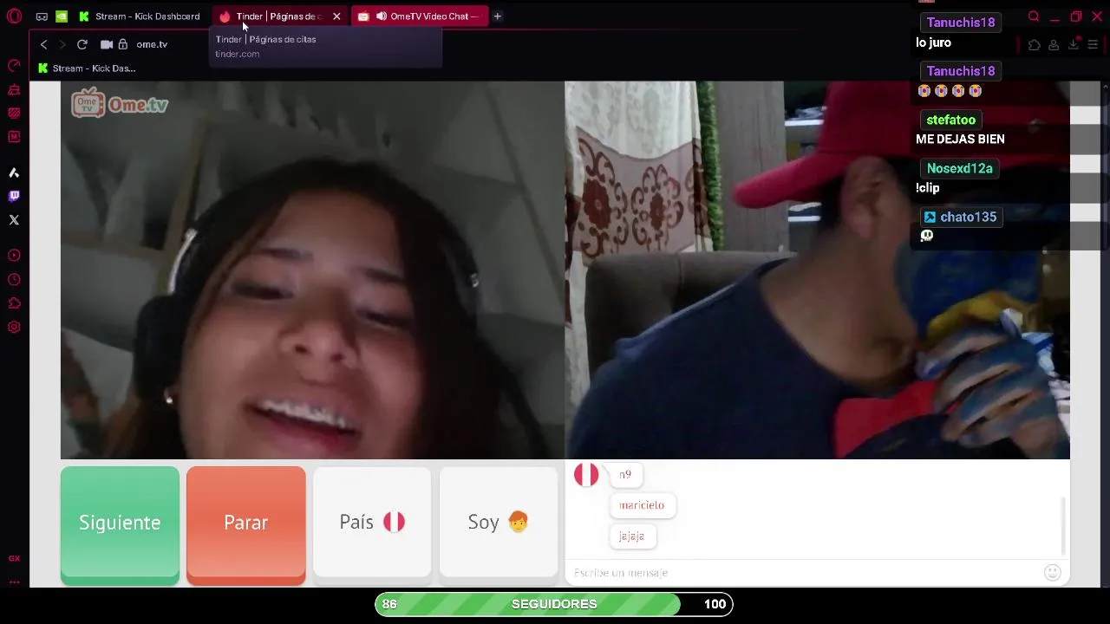Open profile account icon in toolbar
1110x624 pixels.
point(1054,45)
